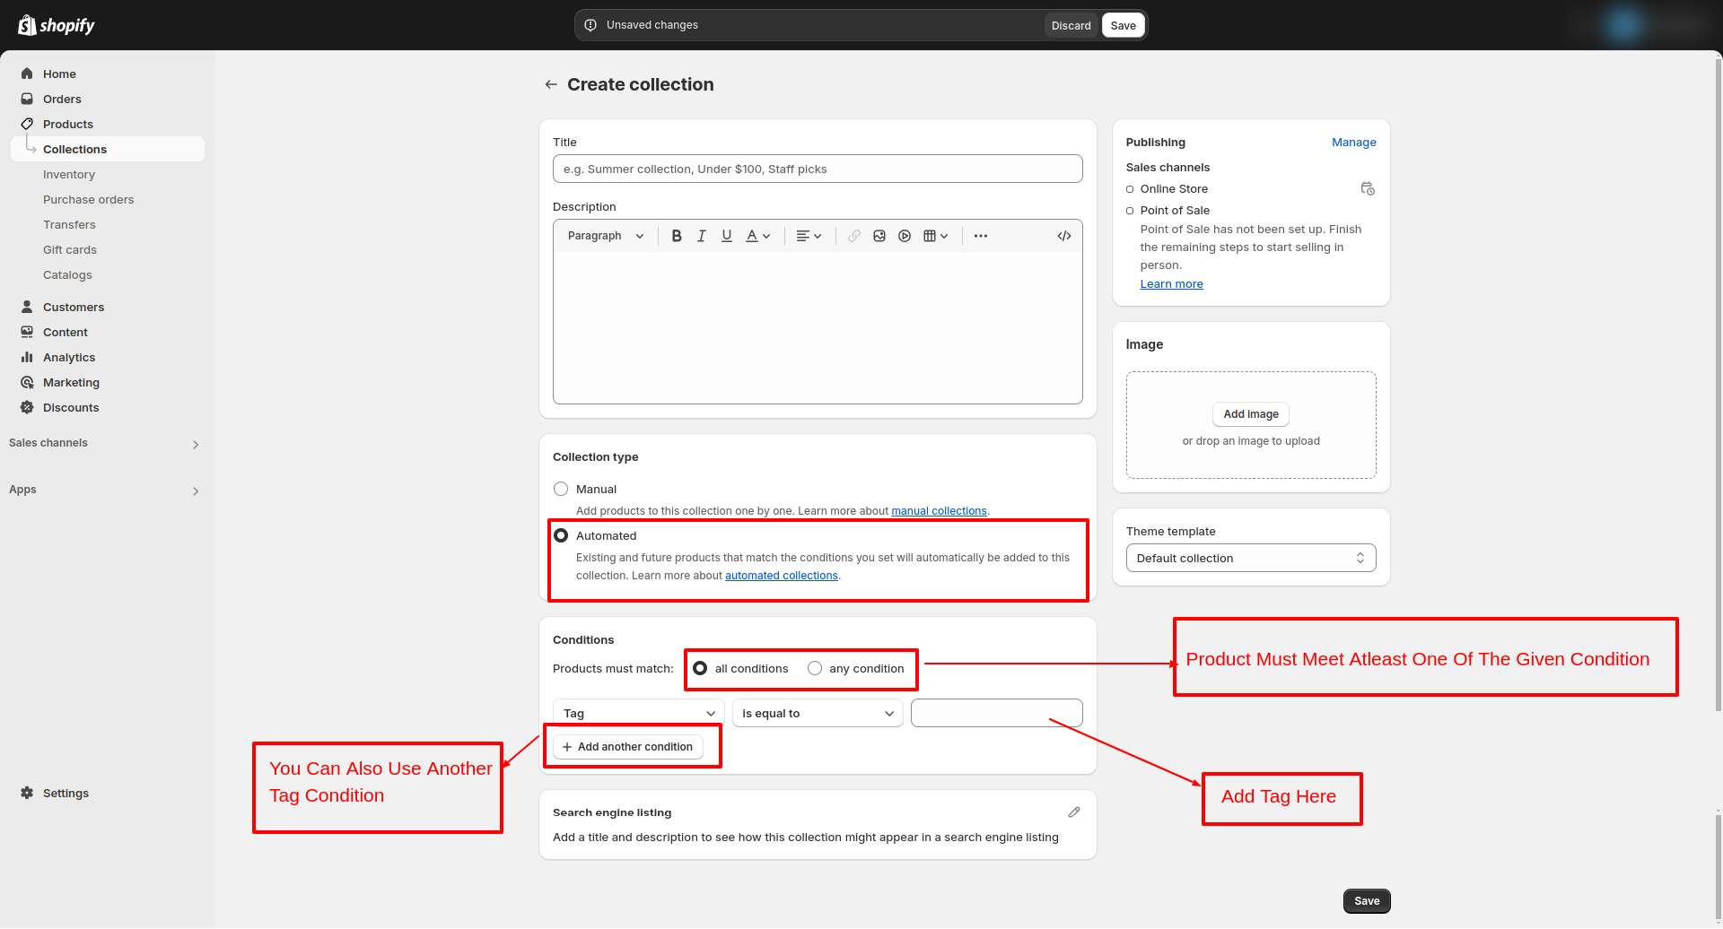
Task: Choose all conditions match option
Action: 700,668
